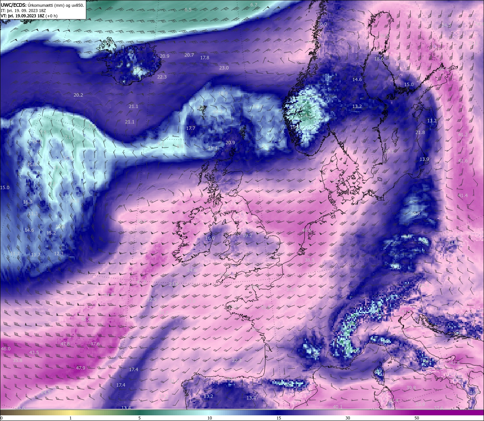Click the title text 'UWC/ECDS: Úrkomumætti (mm) og uv850.'

tap(42, 5)
